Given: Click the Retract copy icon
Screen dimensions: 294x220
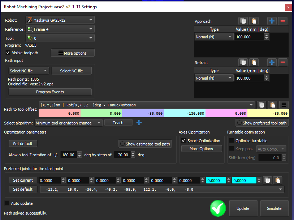Looking at the screenshot, I should [x=243, y=63].
